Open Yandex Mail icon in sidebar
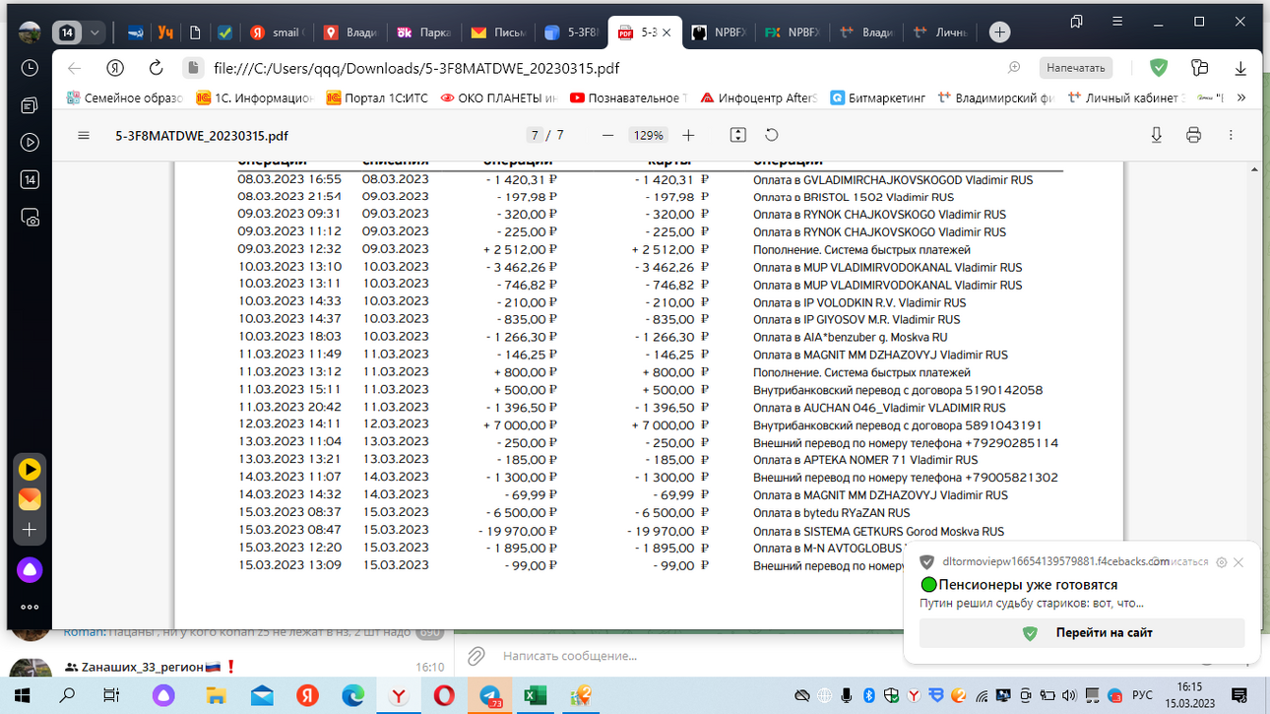The height and width of the screenshot is (714, 1270). coord(30,499)
